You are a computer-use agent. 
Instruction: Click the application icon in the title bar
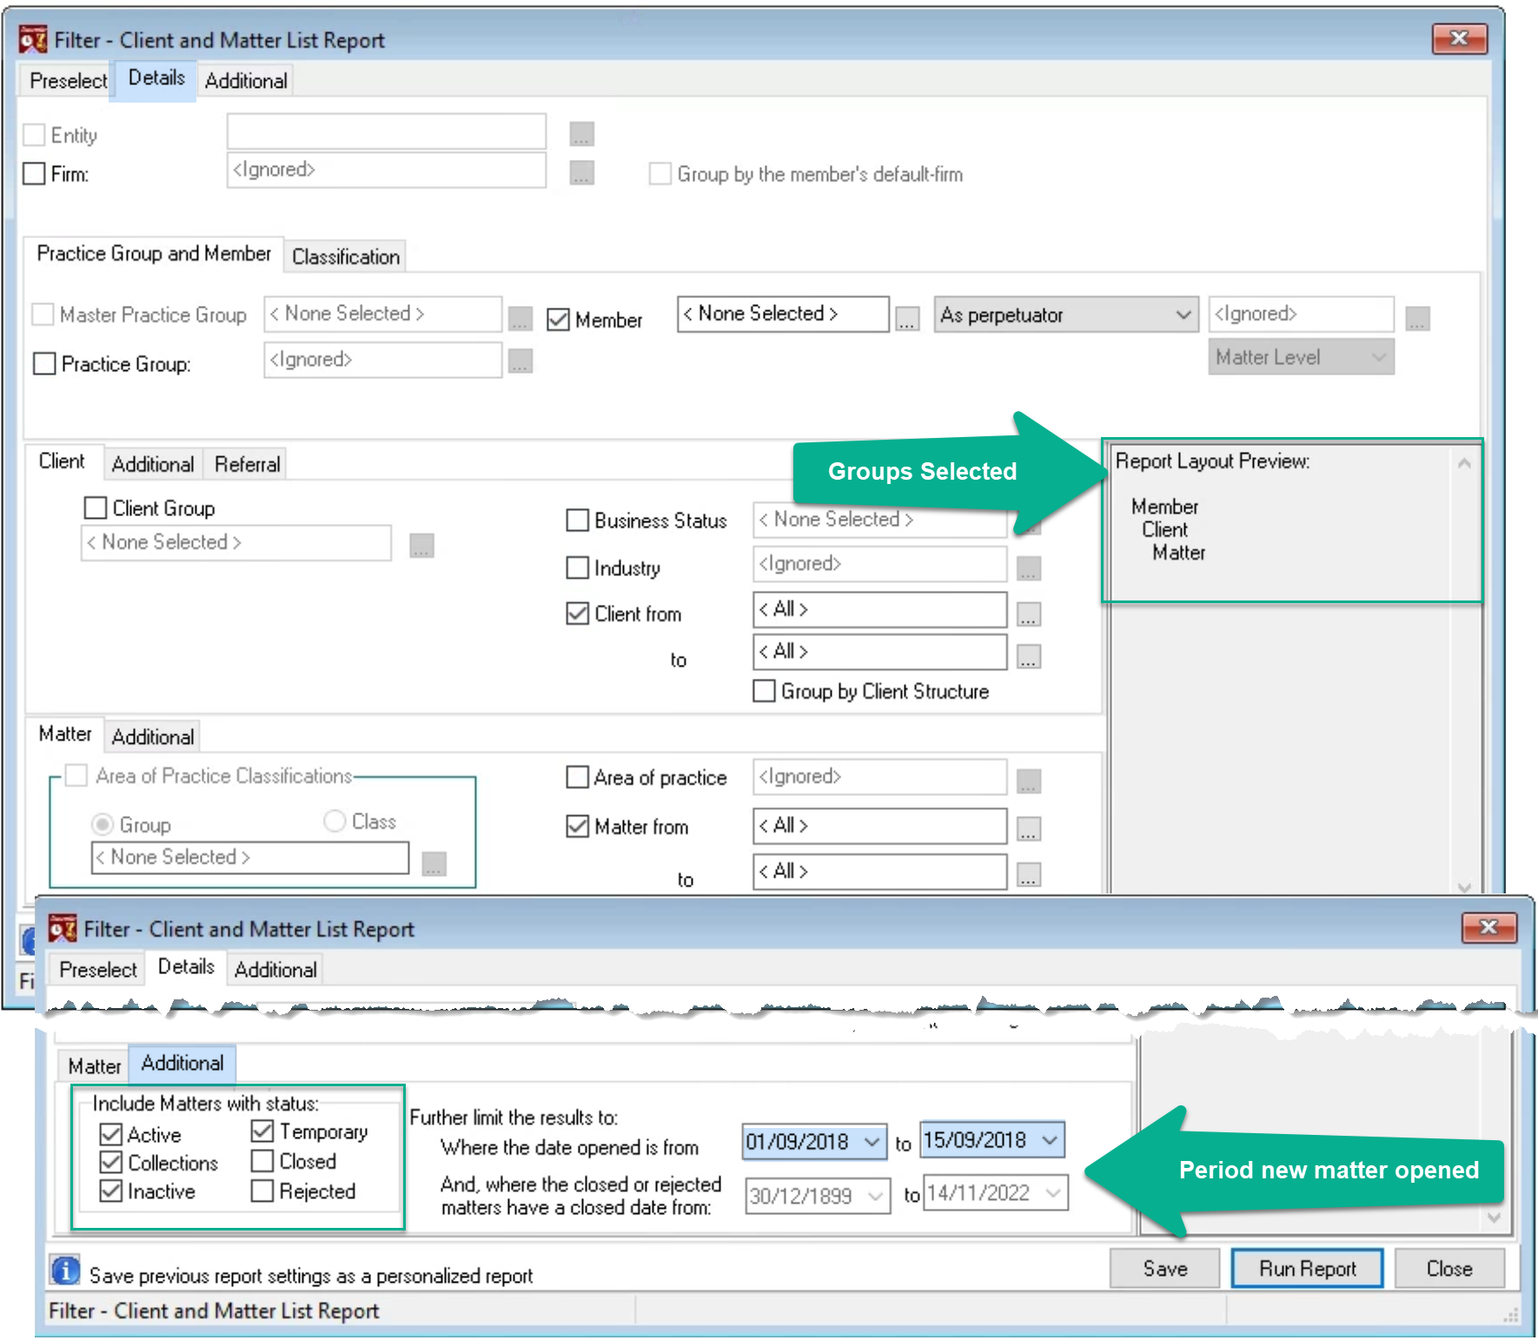pyautogui.click(x=33, y=39)
